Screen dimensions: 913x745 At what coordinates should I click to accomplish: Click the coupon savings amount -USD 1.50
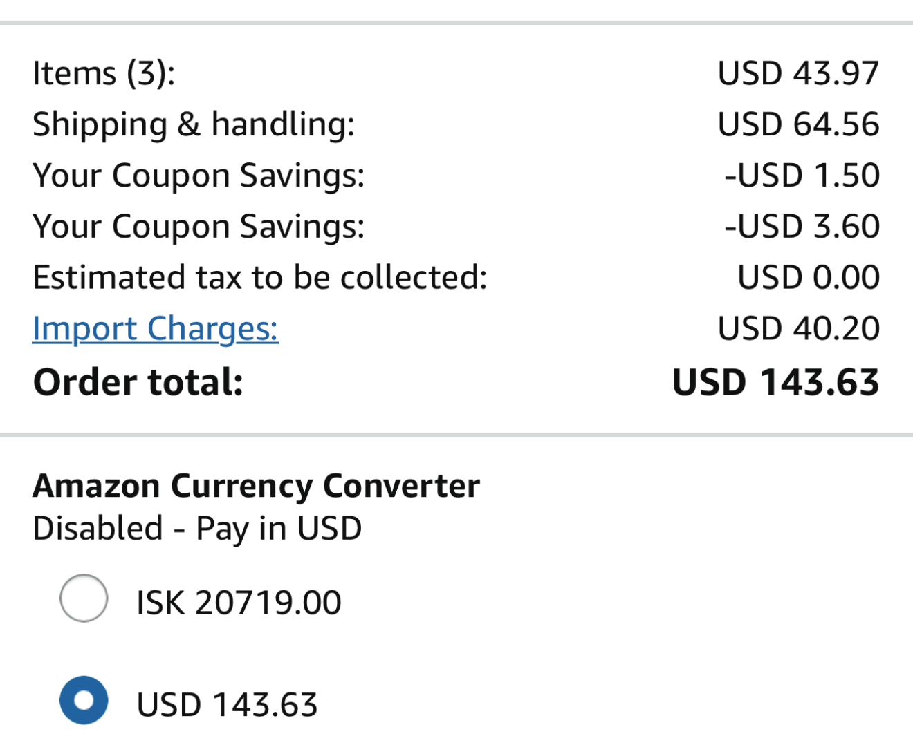(802, 176)
